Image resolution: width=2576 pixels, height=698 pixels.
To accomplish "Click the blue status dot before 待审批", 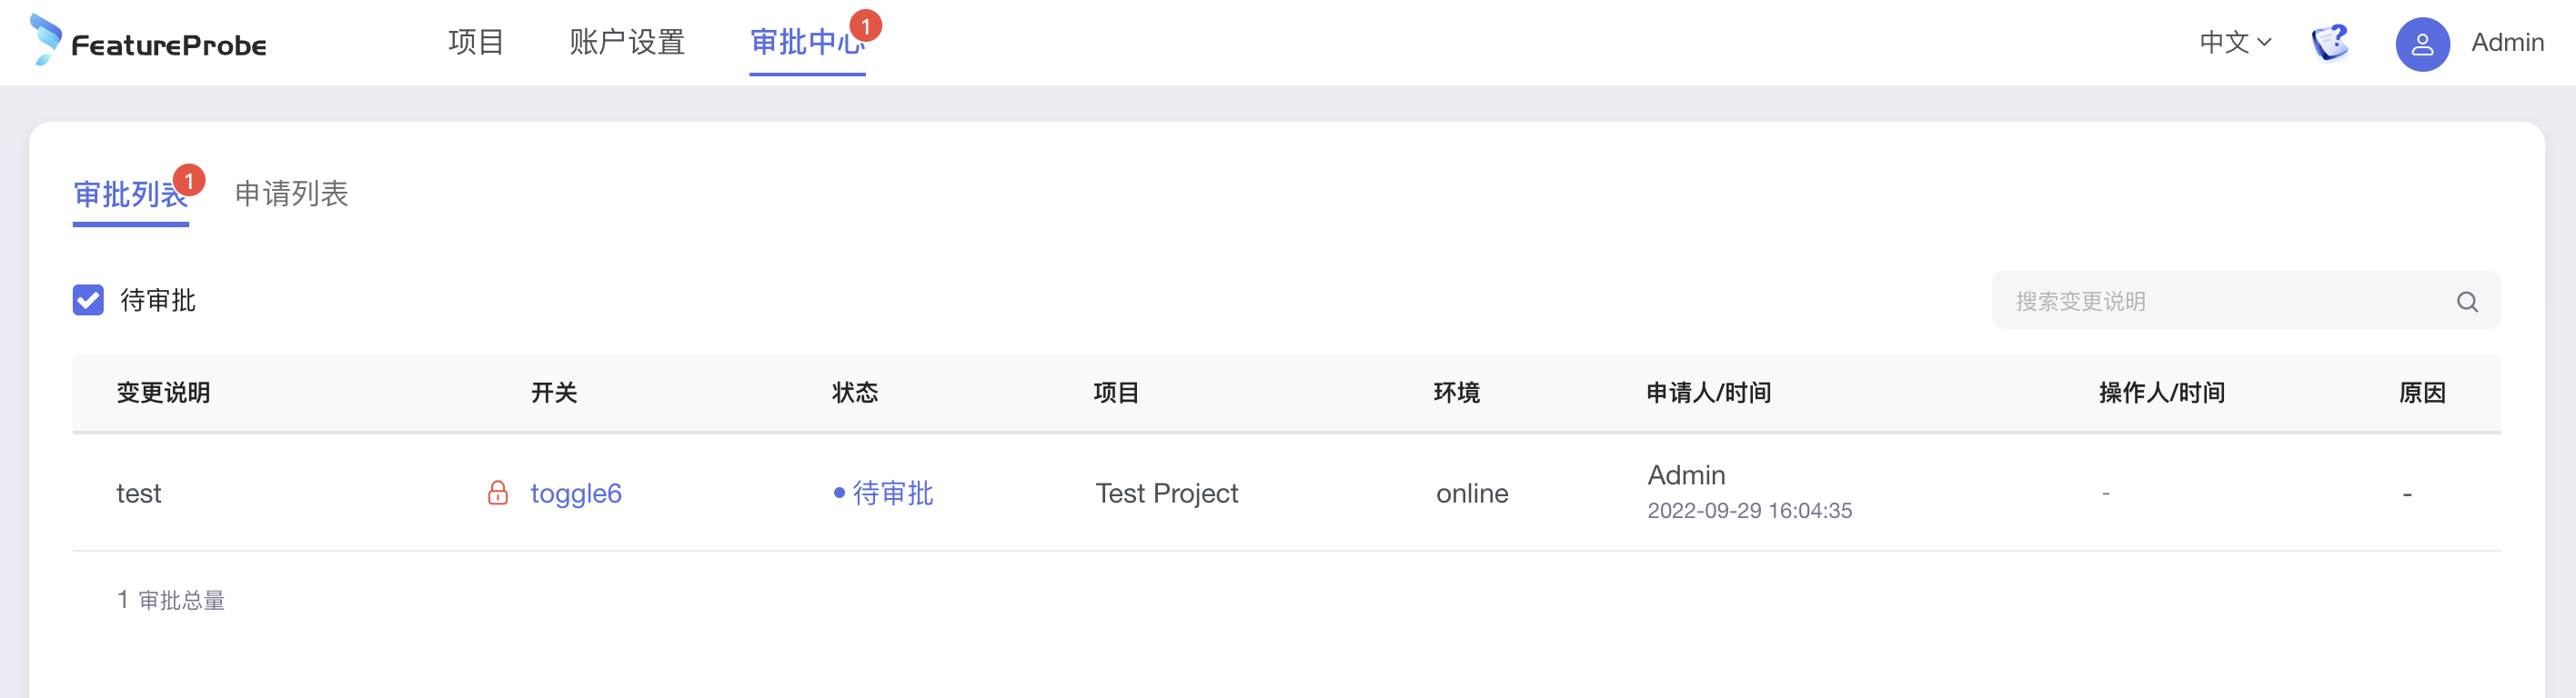I will tap(839, 494).
